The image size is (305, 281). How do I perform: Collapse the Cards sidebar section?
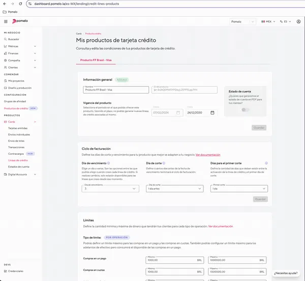coord(35,122)
